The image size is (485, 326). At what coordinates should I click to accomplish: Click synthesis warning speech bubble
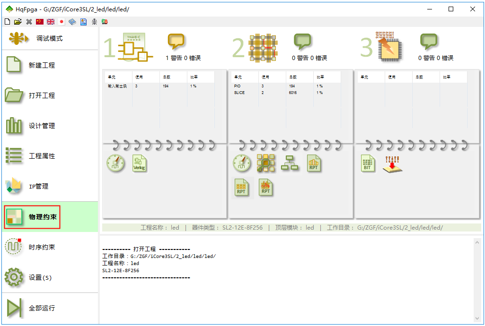[176, 42]
